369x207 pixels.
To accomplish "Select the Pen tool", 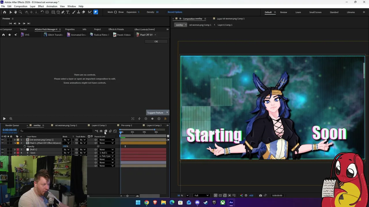I will 63,12.
